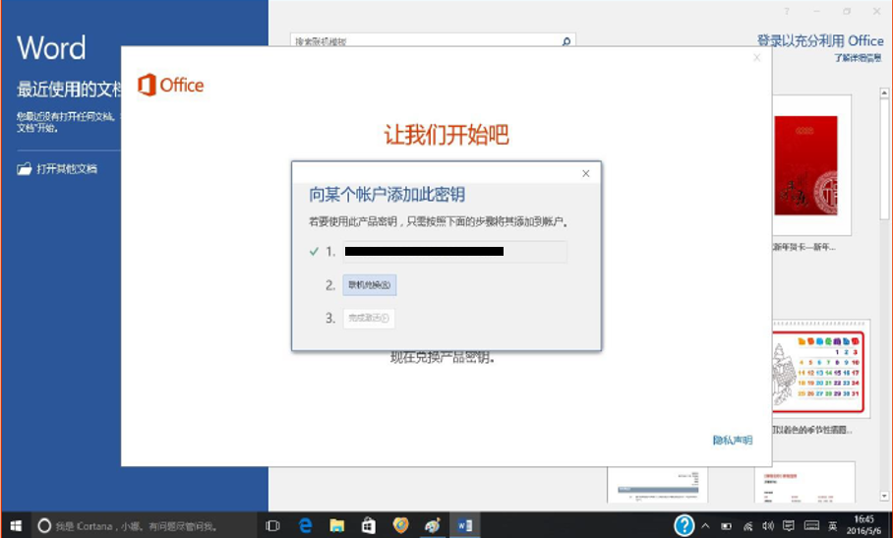The height and width of the screenshot is (538, 893).
Task: Launch Microsoft Edge from the taskbar
Action: tap(305, 525)
